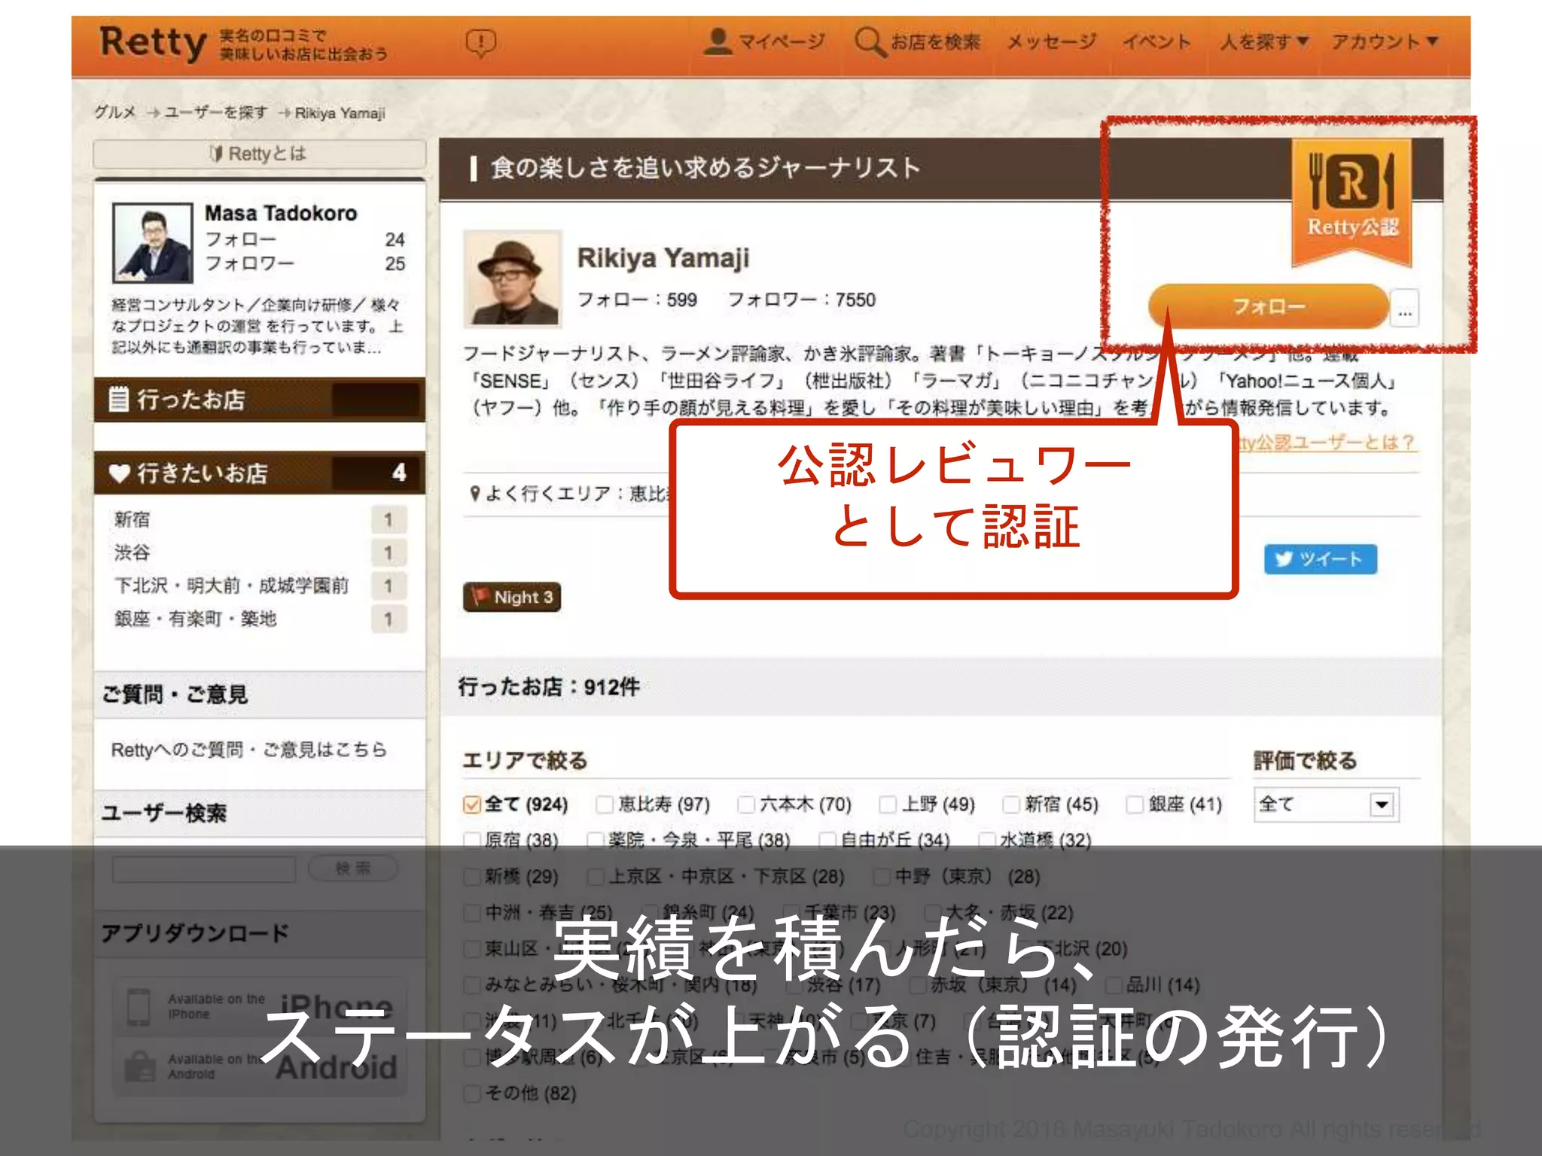1542x1156 pixels.
Task: Expand the アカウント dropdown menu
Action: click(1385, 41)
